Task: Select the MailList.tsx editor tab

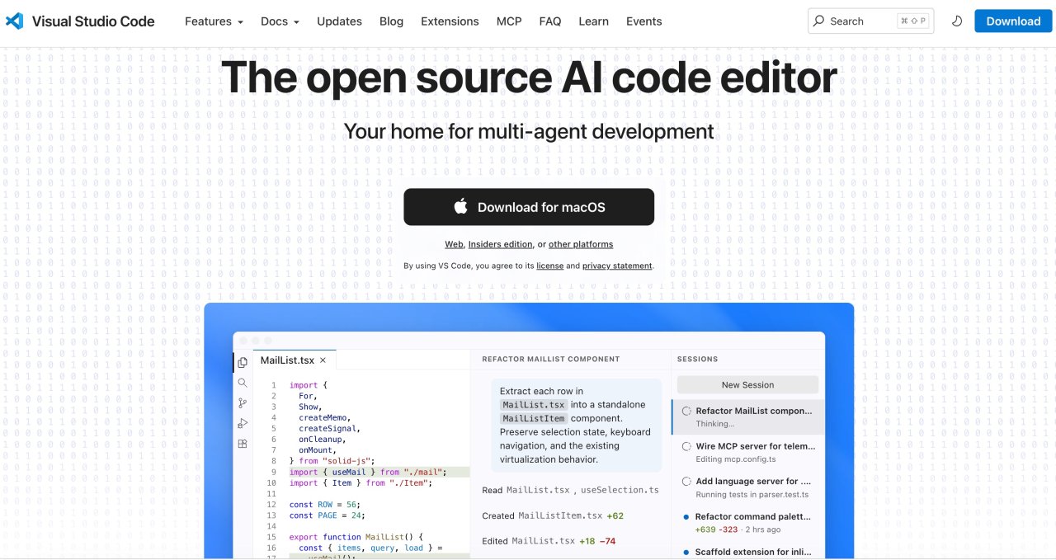Action: (x=294, y=360)
